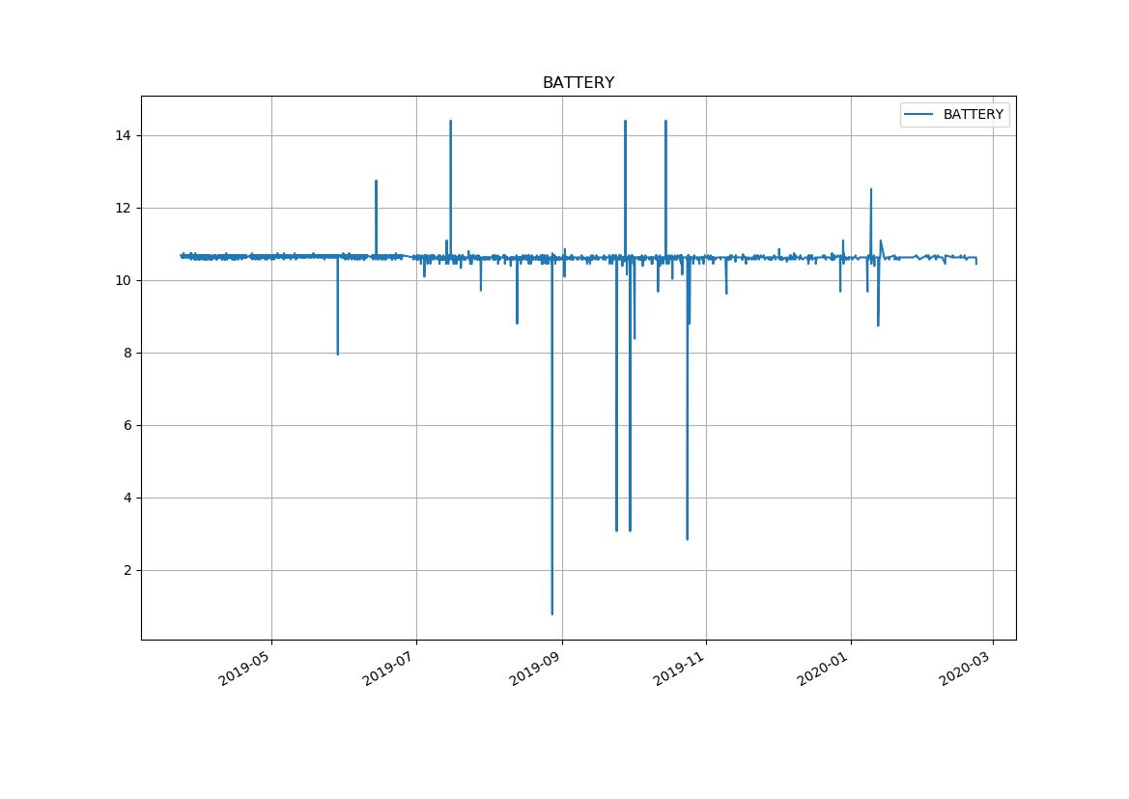
Task: Click the BATTERY chart title
Action: click(578, 83)
